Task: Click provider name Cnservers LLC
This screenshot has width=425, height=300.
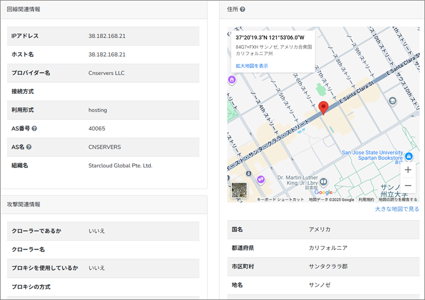Action: (x=106, y=73)
